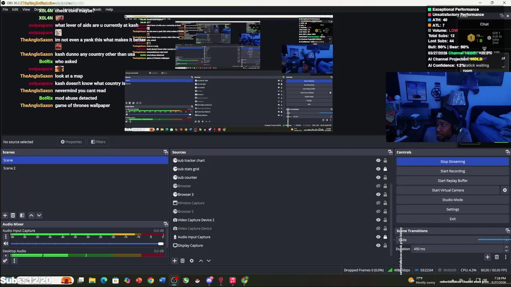Show the hidden Window Capture source

coord(378,203)
